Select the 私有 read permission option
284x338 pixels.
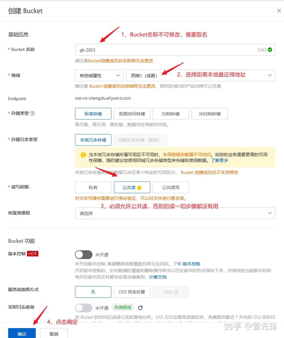click(x=93, y=187)
